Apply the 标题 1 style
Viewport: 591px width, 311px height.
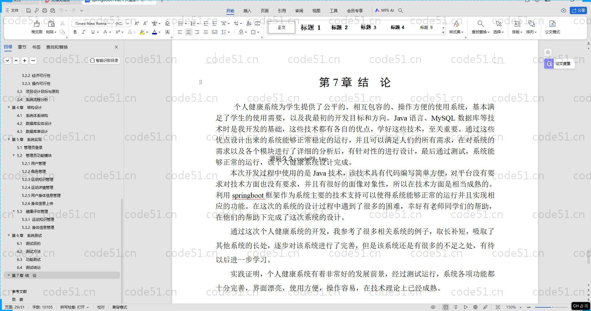coord(311,27)
